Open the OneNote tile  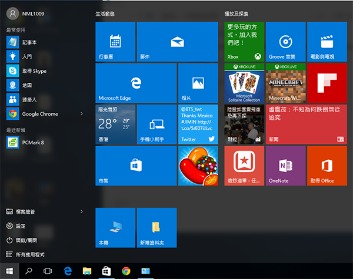pos(286,166)
